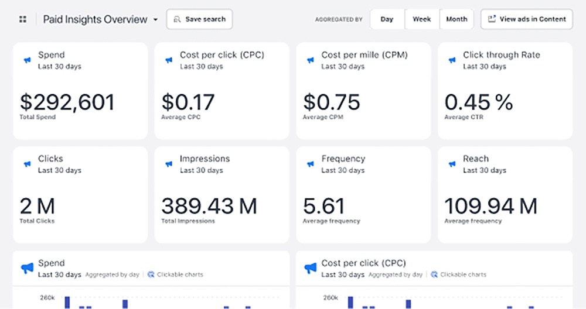
Task: Click the tallest bar in CPC chart
Action: (350, 303)
